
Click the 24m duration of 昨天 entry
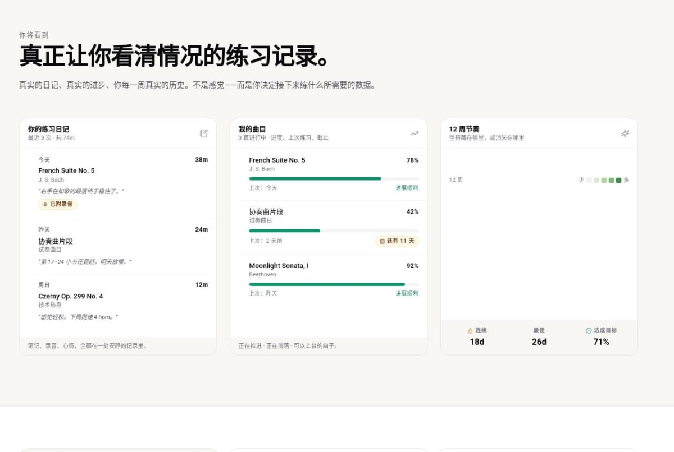(201, 229)
